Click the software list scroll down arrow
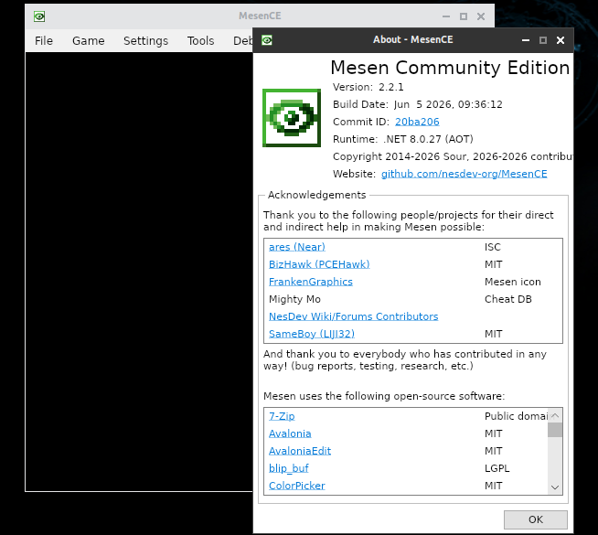 coord(555,487)
